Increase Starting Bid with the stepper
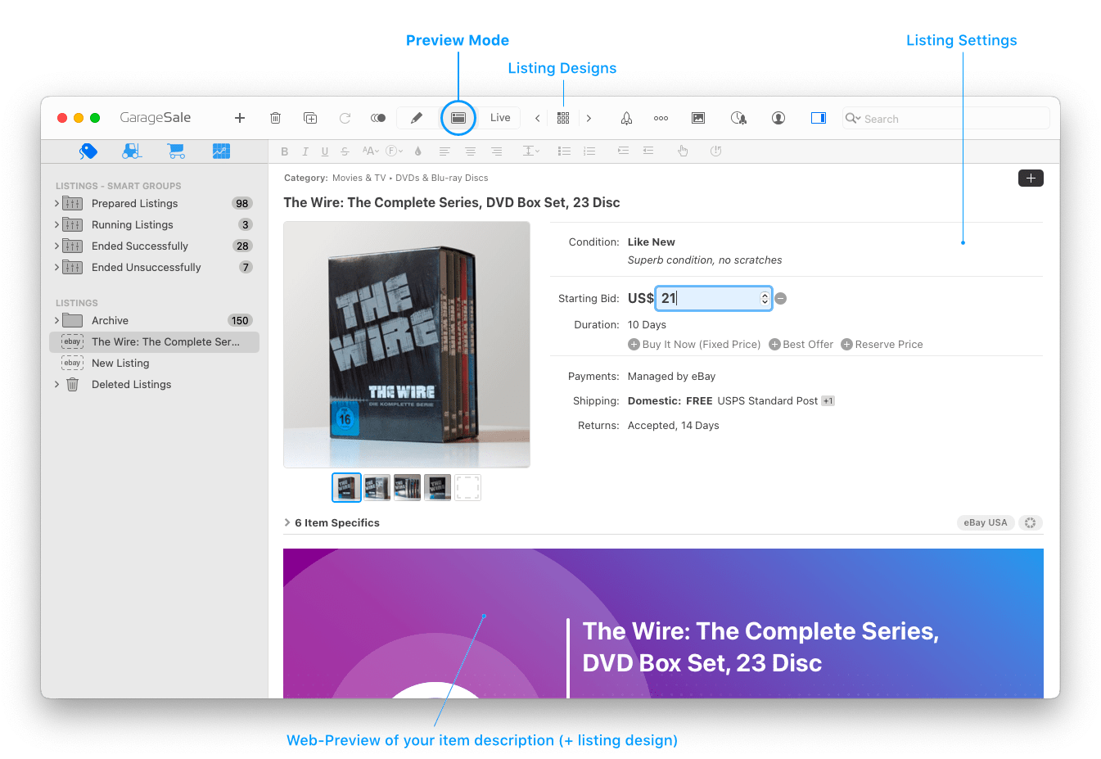The height and width of the screenshot is (759, 1101). pos(765,294)
